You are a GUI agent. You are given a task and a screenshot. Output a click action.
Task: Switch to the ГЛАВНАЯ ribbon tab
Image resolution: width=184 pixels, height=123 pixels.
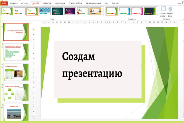pos(14,3)
